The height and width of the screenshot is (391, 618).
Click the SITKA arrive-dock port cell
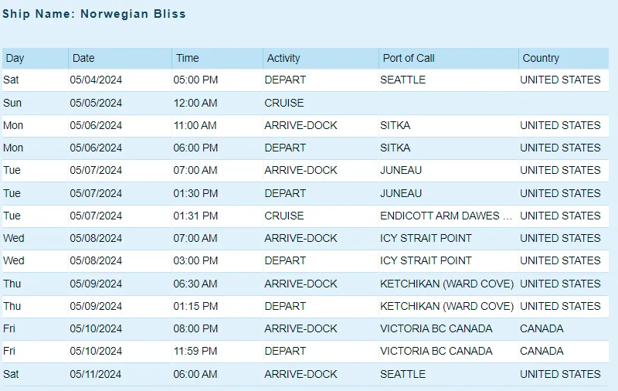(449, 125)
